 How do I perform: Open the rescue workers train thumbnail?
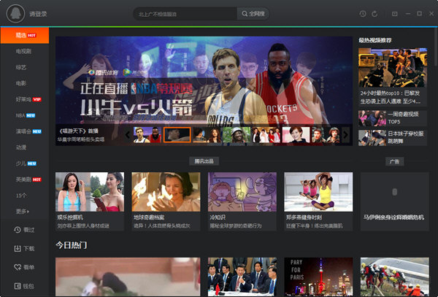pos(394,277)
